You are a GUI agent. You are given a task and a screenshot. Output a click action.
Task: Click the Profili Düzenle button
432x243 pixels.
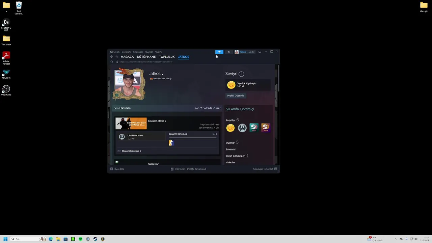tap(236, 96)
